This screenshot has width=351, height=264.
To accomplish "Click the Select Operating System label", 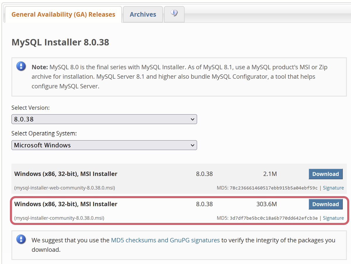I will pyautogui.click(x=44, y=133).
